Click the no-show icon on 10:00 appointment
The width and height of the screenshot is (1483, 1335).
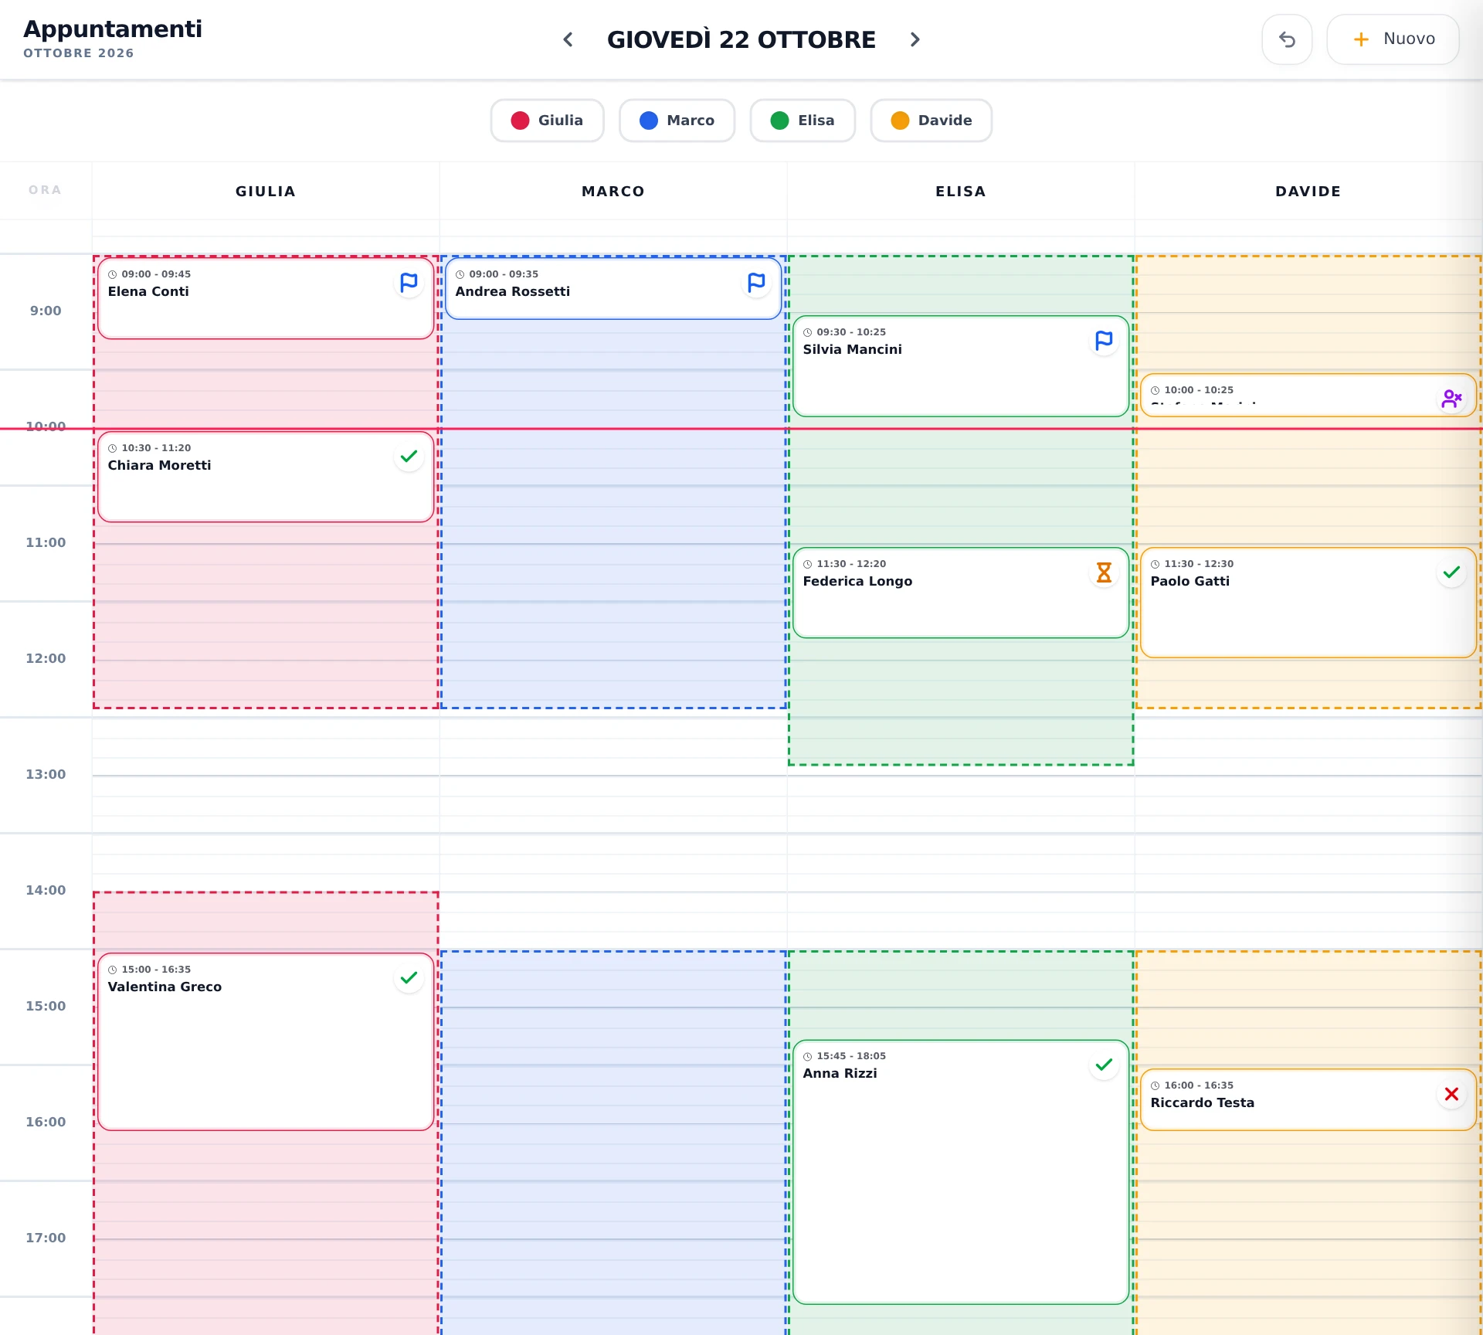[1451, 399]
